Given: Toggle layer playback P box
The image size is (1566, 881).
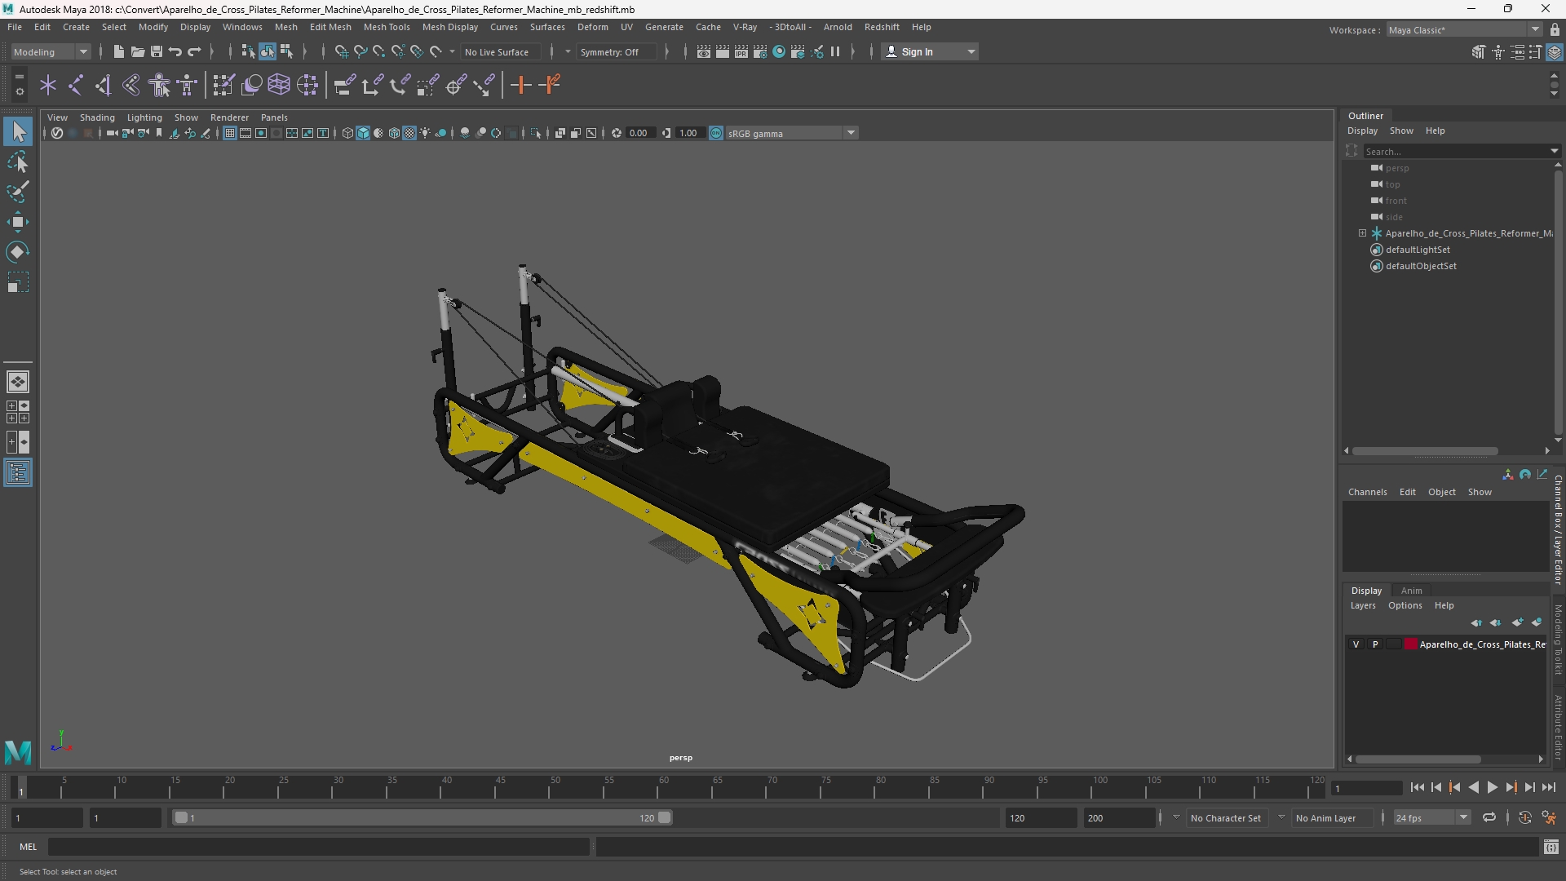Looking at the screenshot, I should point(1375,644).
